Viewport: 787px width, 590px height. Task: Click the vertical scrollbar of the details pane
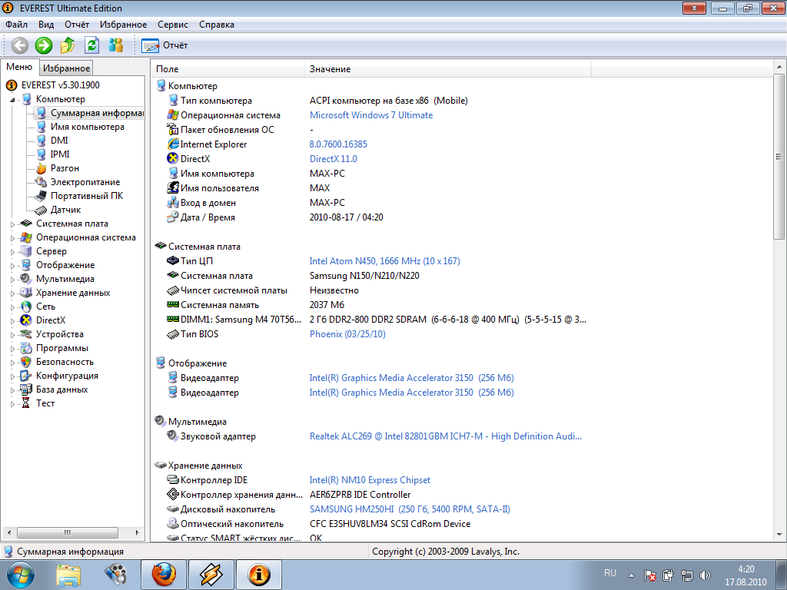(779, 156)
